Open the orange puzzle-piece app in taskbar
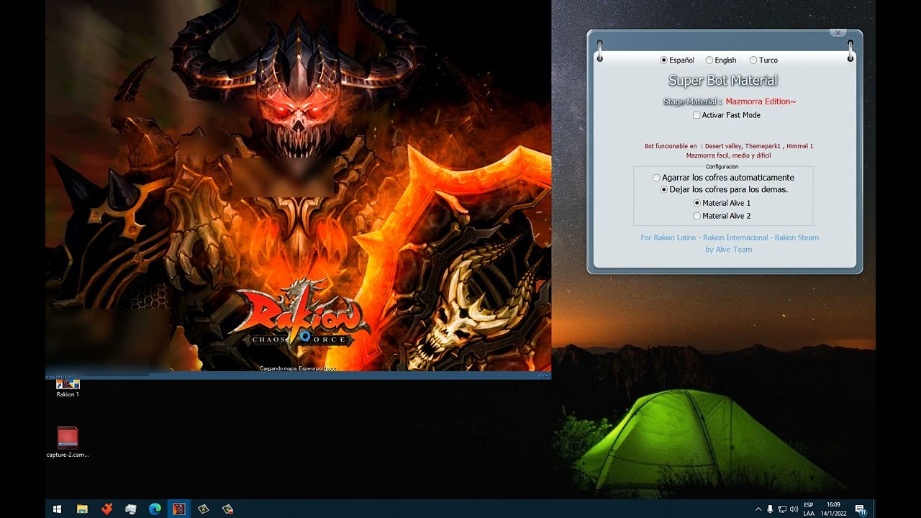This screenshot has width=921, height=518. pyautogui.click(x=106, y=509)
